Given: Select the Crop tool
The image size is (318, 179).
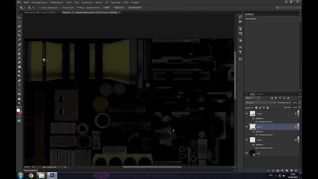Looking at the screenshot, I should coord(19,35).
